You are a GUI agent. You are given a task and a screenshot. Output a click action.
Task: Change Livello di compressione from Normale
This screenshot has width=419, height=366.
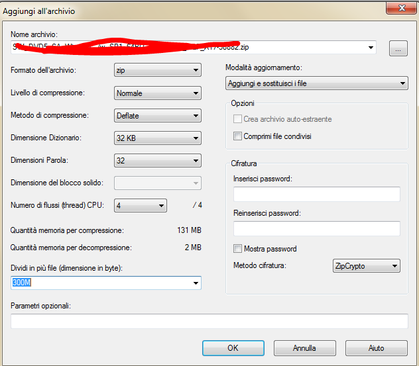158,93
